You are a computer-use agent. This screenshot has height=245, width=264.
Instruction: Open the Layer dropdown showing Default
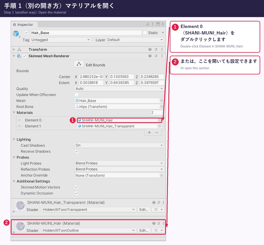coord(135,40)
